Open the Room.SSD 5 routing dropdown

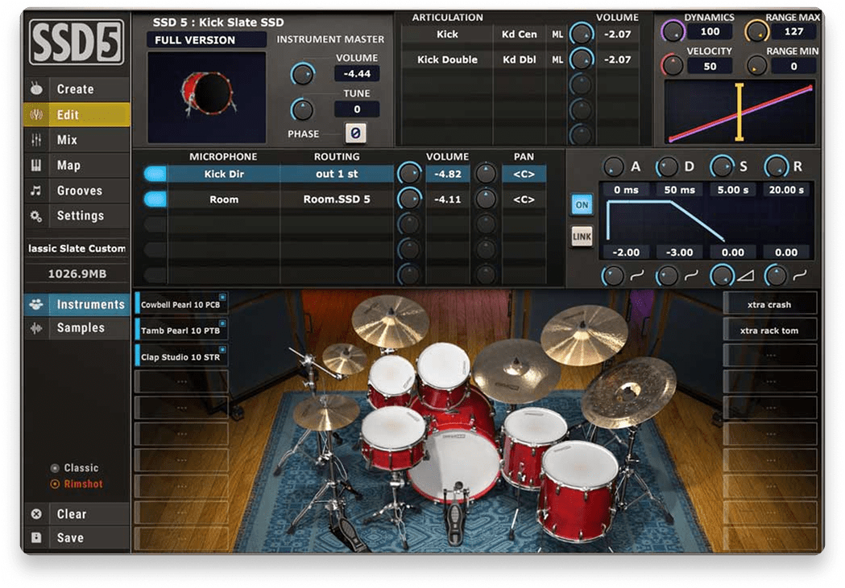point(337,199)
